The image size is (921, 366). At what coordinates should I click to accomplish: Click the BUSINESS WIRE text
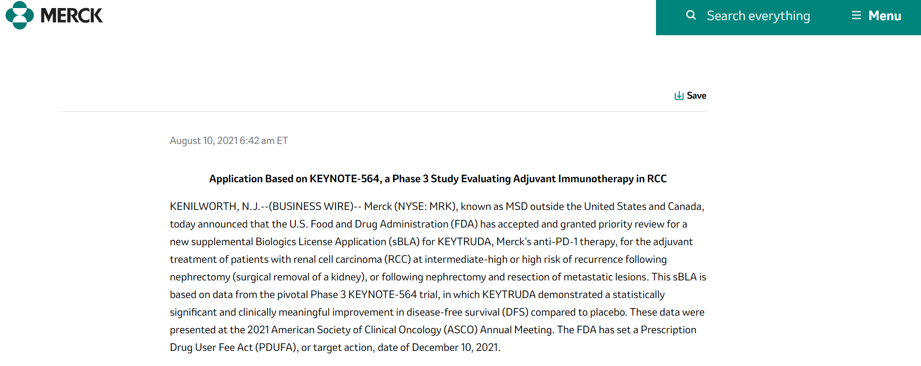pos(312,206)
